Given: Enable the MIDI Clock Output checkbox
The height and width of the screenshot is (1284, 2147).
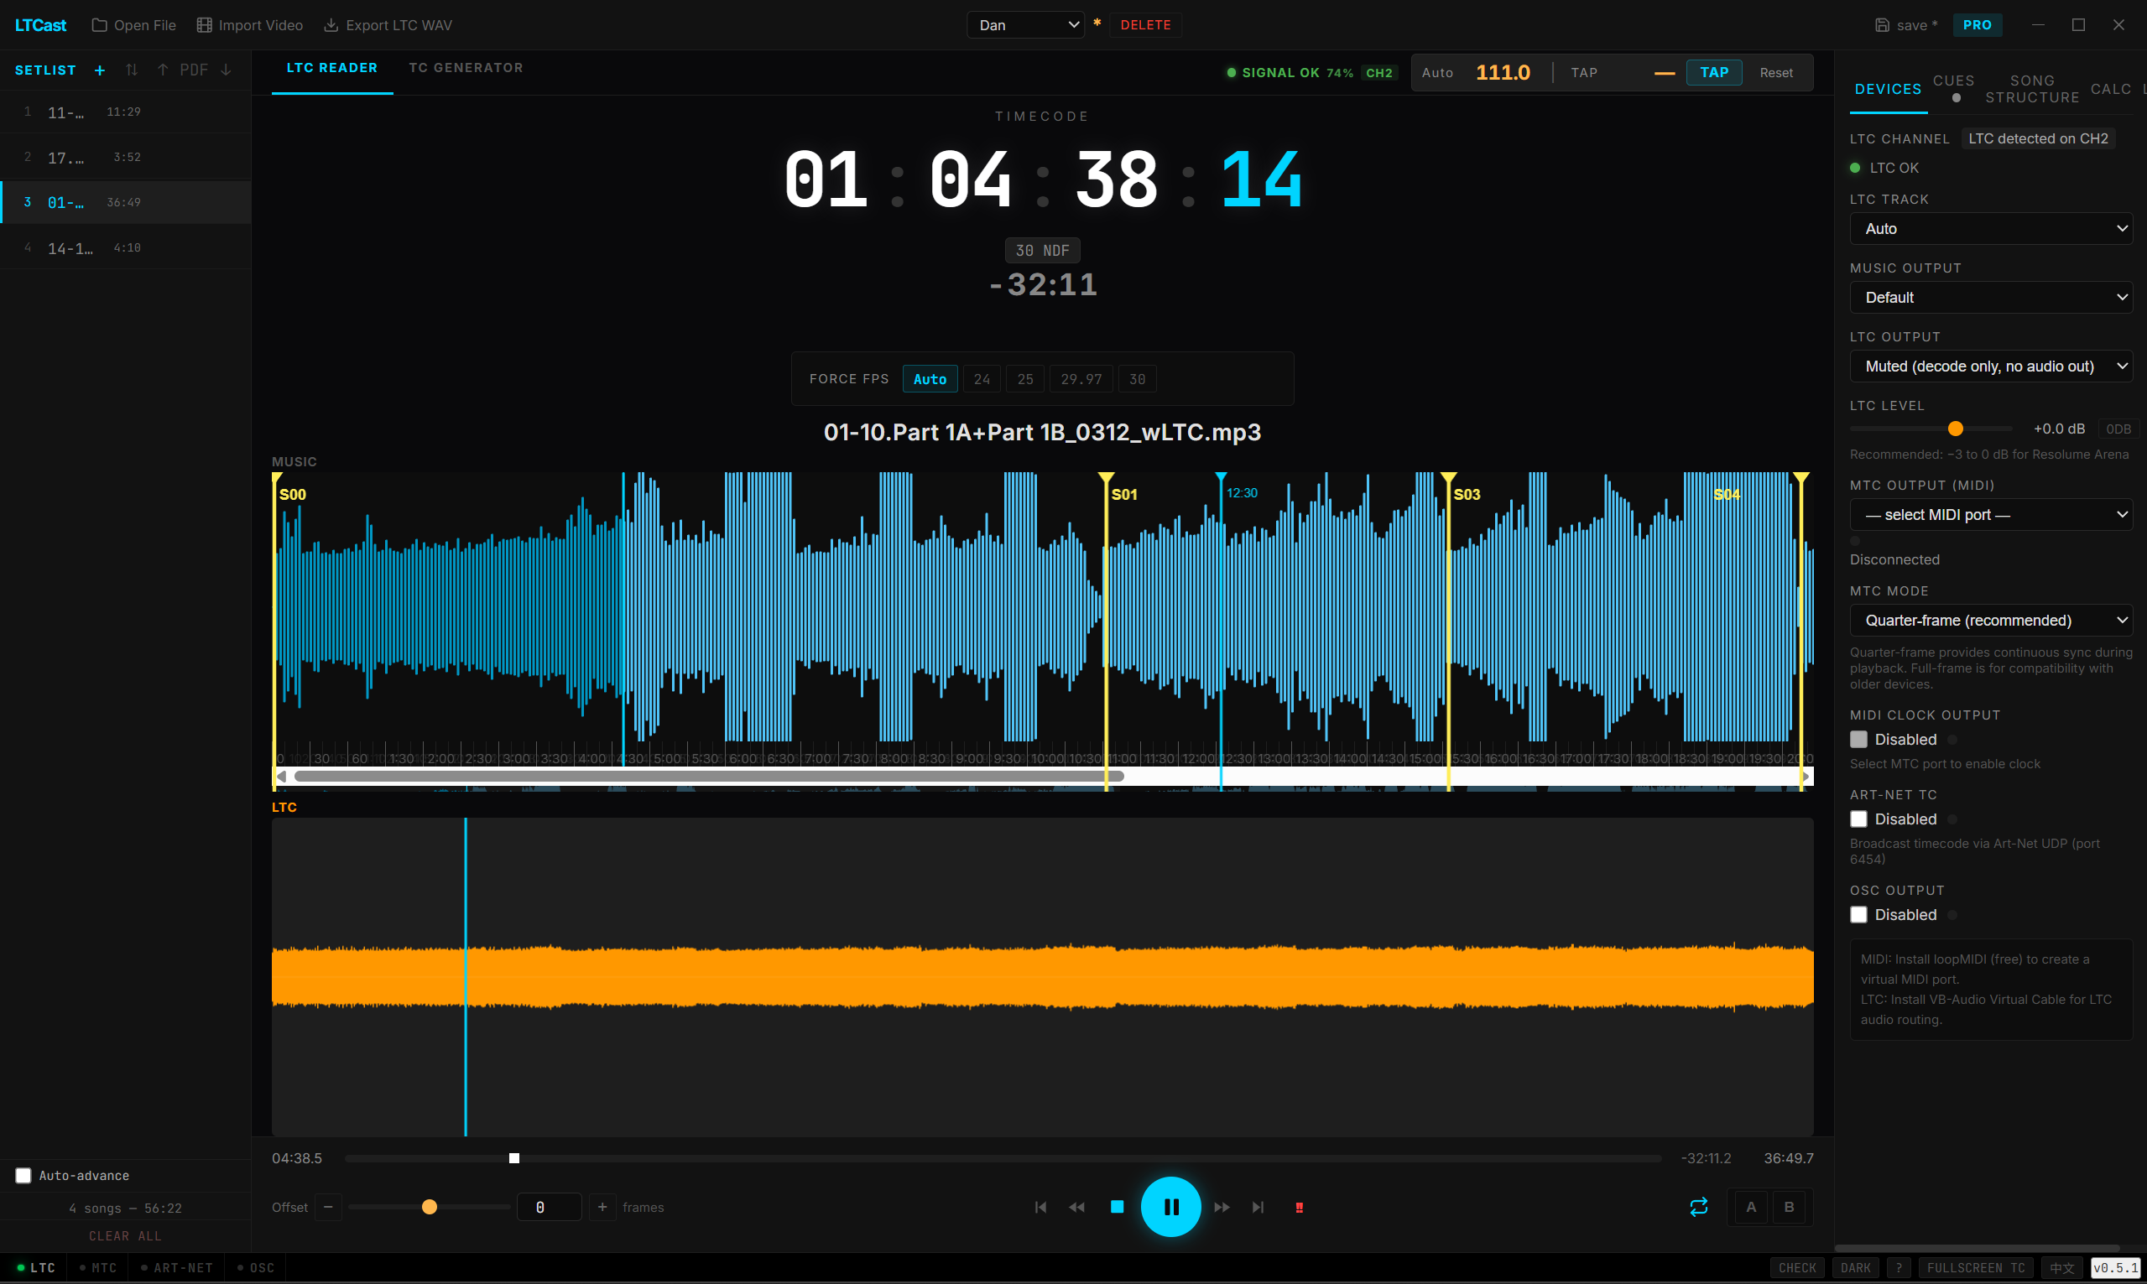Looking at the screenshot, I should [1858, 739].
